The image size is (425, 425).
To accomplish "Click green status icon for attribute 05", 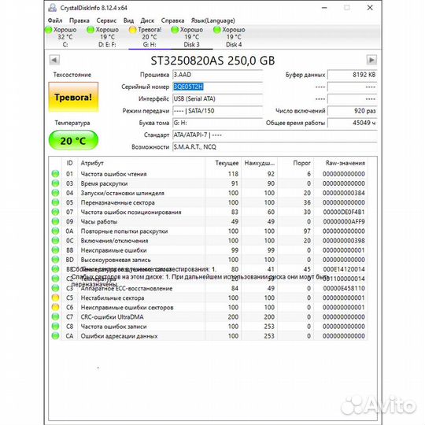I will click(x=55, y=202).
